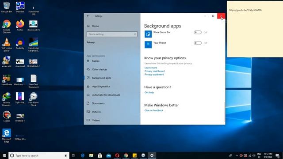Show hidden system tray icons
283x159 pixels.
[x=237, y=155]
